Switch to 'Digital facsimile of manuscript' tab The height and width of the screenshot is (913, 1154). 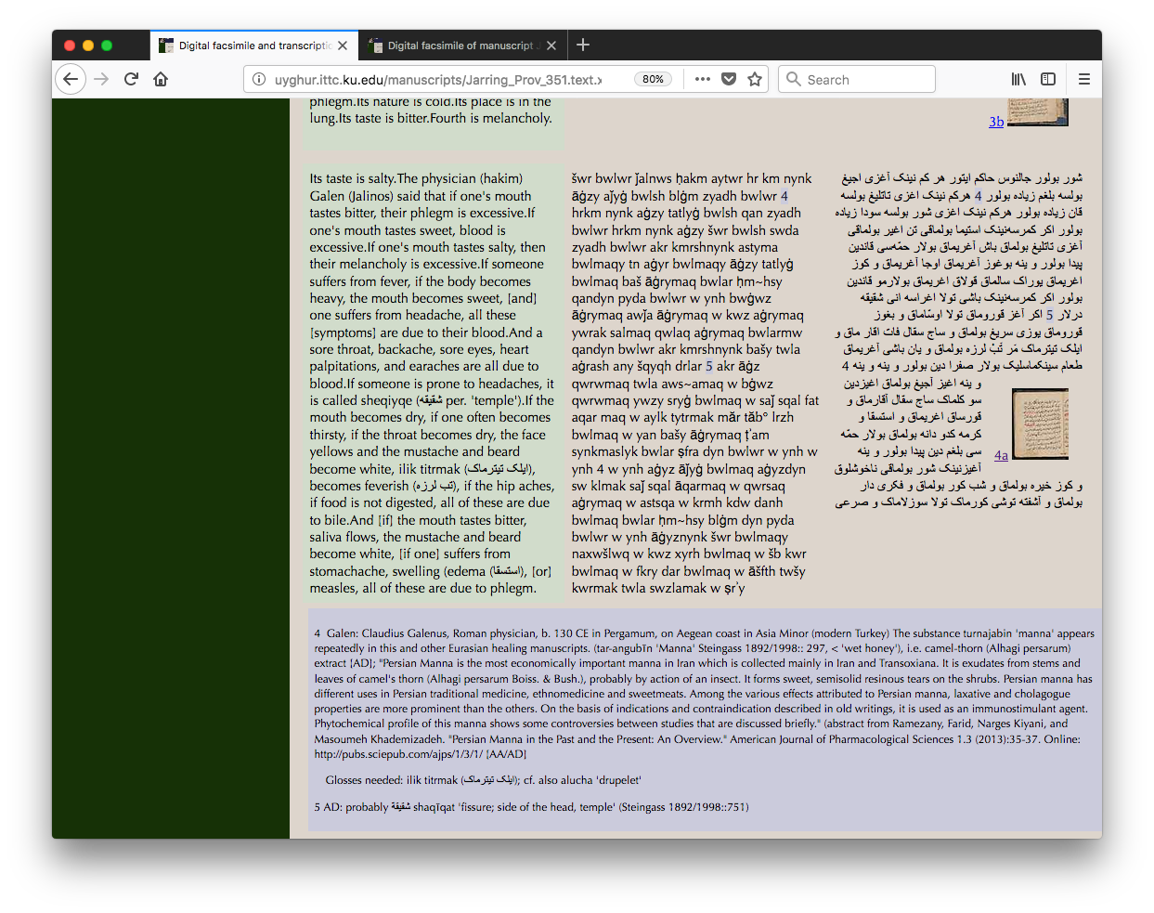click(462, 46)
